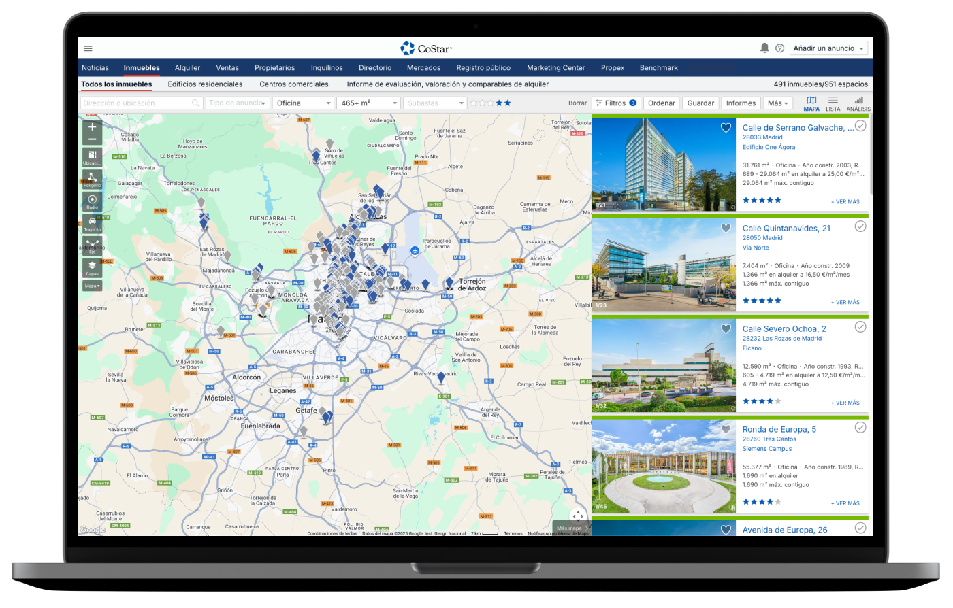Image resolution: width=953 pixels, height=608 pixels.
Task: Click the Filtros button
Action: (x=615, y=103)
